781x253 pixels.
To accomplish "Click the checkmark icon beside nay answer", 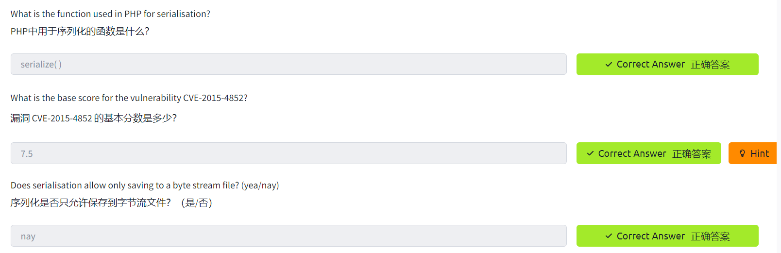I will point(609,236).
